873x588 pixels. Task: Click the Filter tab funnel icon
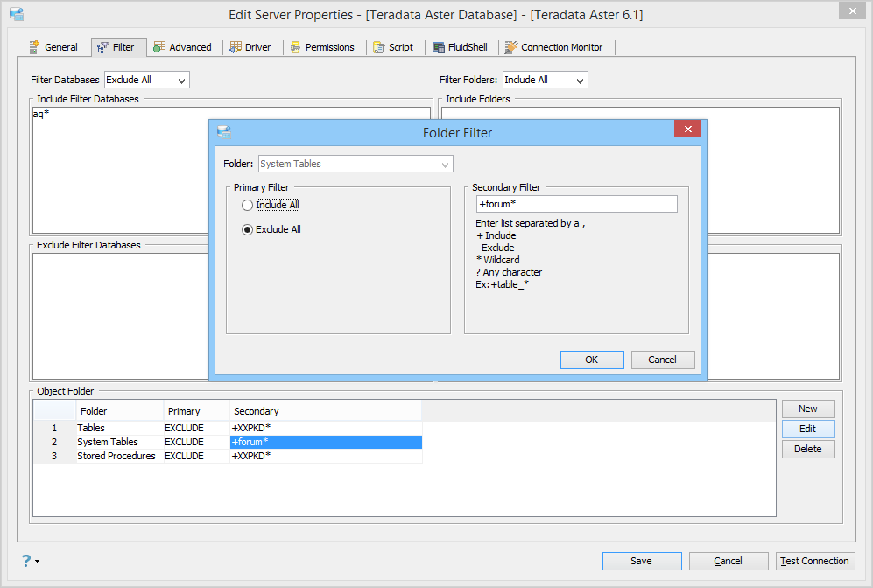[103, 48]
